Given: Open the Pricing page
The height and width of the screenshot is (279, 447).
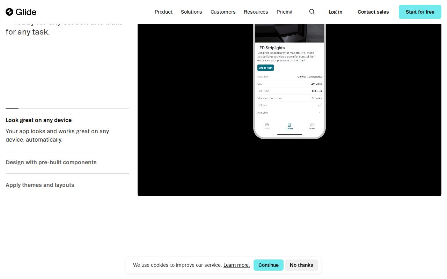Looking at the screenshot, I should (x=284, y=12).
